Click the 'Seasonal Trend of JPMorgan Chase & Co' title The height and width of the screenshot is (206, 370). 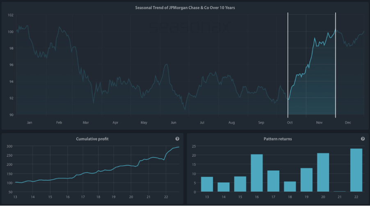point(185,8)
